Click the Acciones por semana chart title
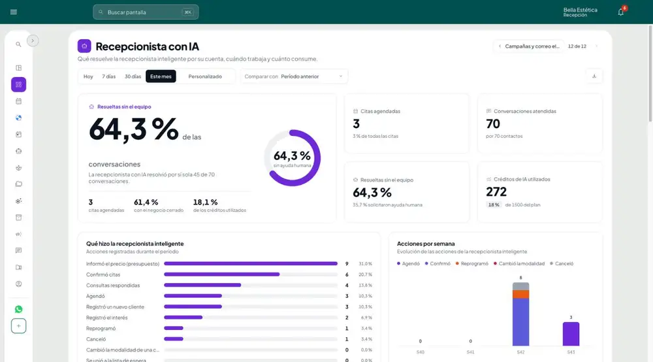Screen dimensions: 653x362 (426, 244)
